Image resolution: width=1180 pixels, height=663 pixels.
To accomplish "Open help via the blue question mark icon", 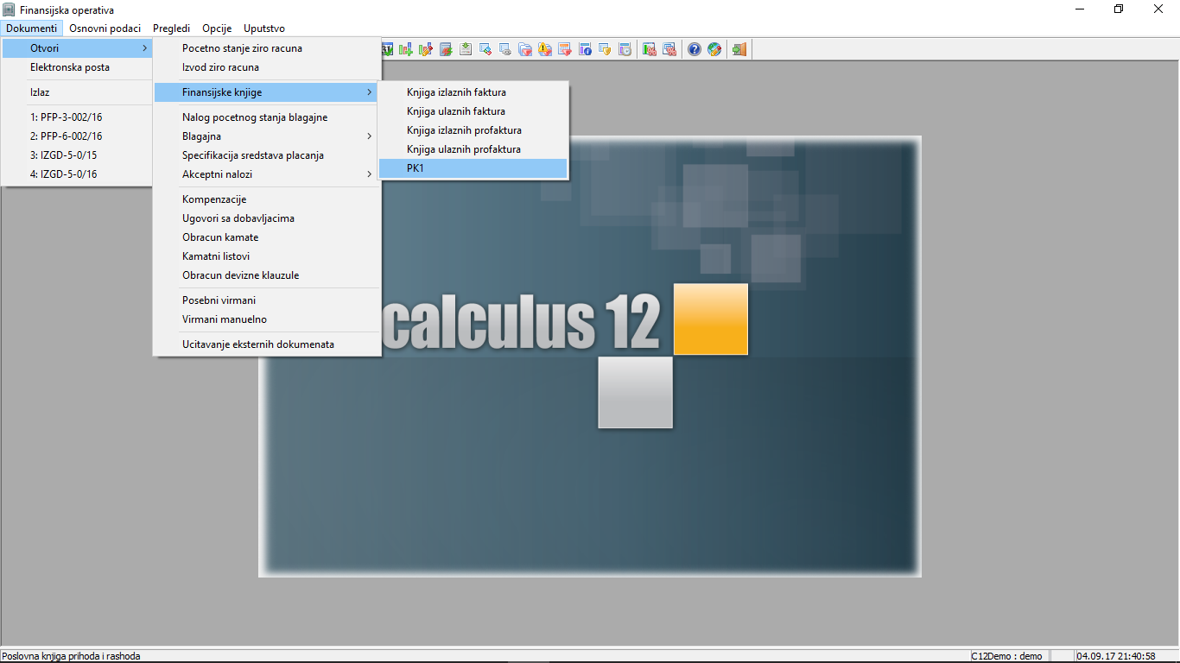I will 695,49.
